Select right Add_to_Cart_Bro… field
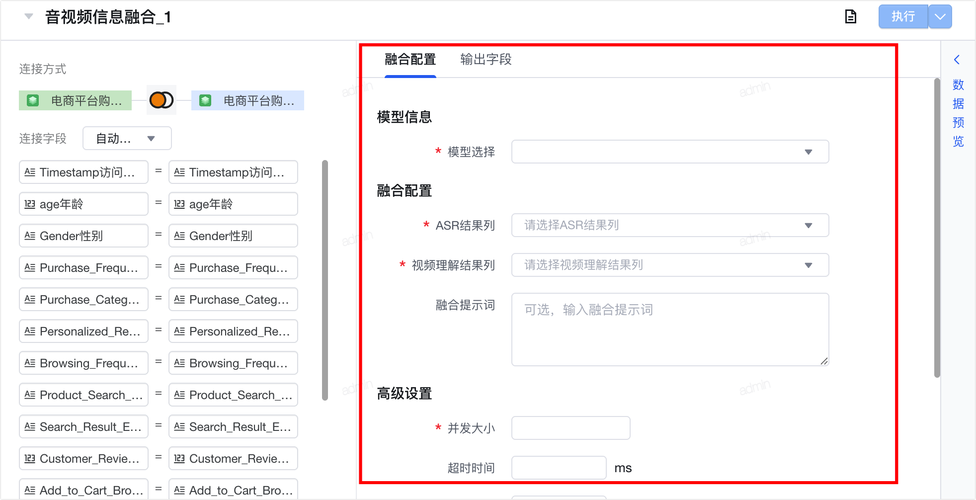The height and width of the screenshot is (500, 976). click(233, 490)
